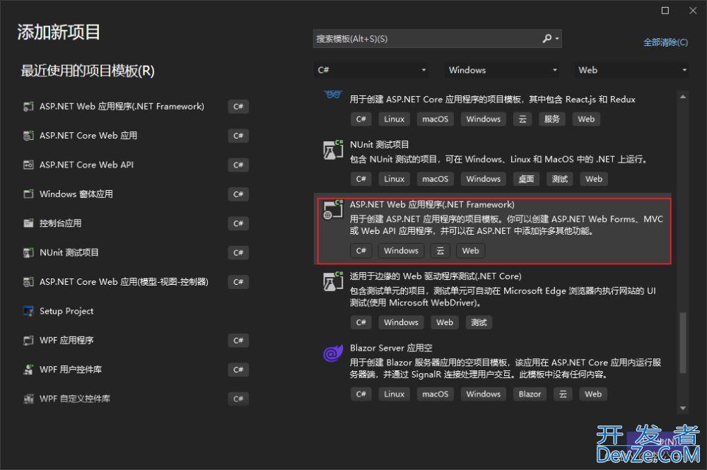Click the 全部清除(C) link
The image size is (707, 470).
pos(665,42)
